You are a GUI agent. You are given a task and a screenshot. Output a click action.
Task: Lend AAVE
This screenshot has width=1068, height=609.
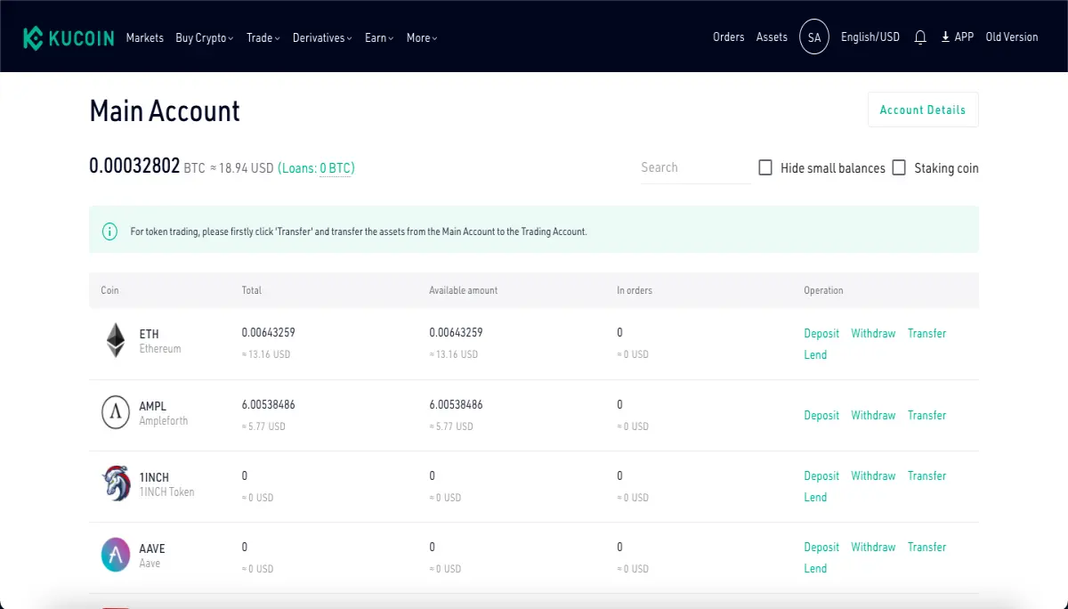[815, 568]
